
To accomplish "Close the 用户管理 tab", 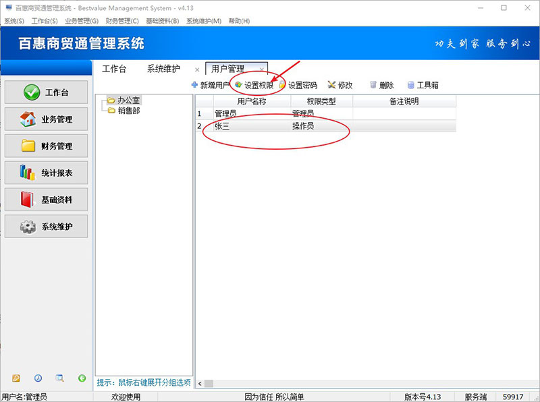I will click(x=262, y=69).
